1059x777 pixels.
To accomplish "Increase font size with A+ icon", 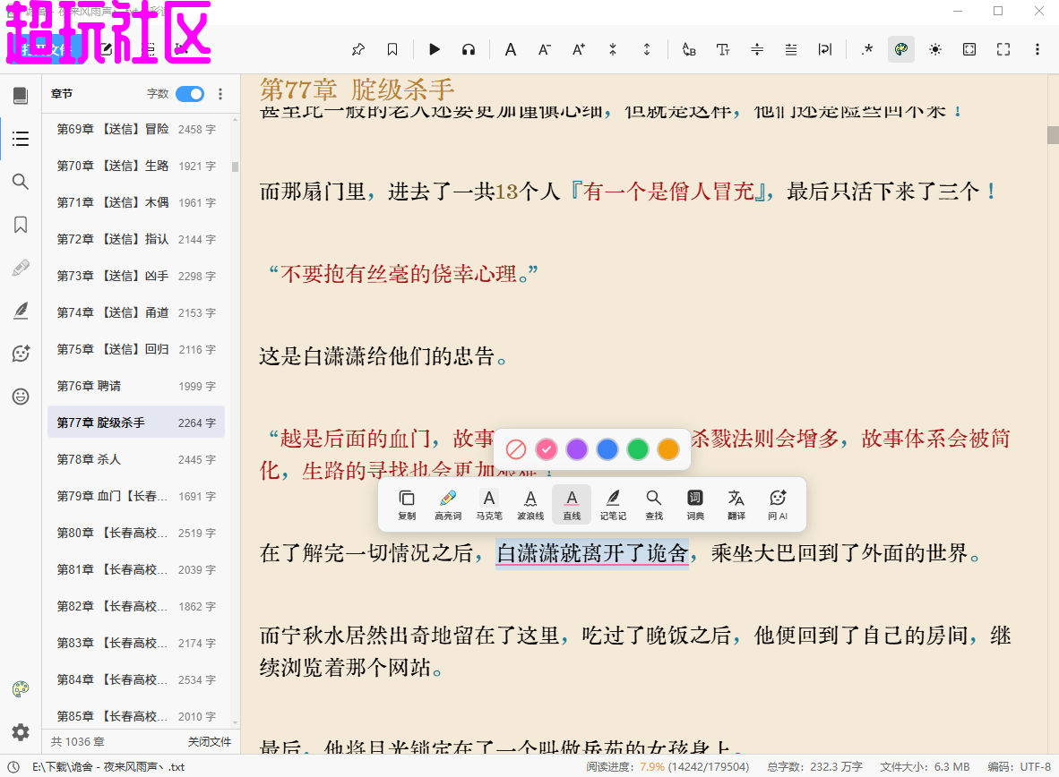I will (x=579, y=49).
